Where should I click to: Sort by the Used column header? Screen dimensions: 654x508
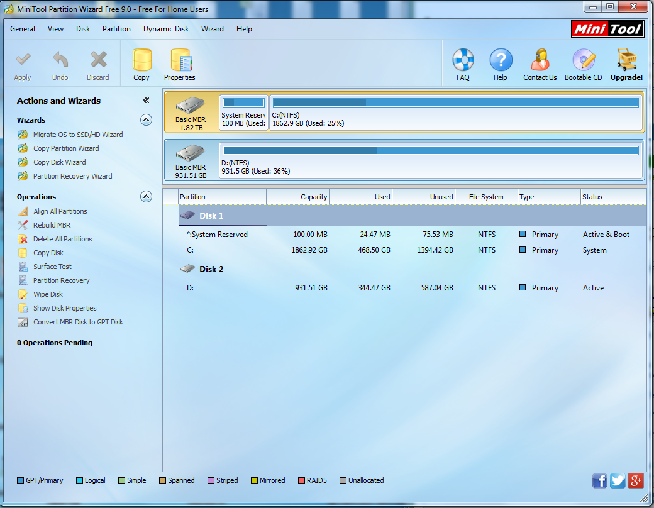click(x=361, y=197)
